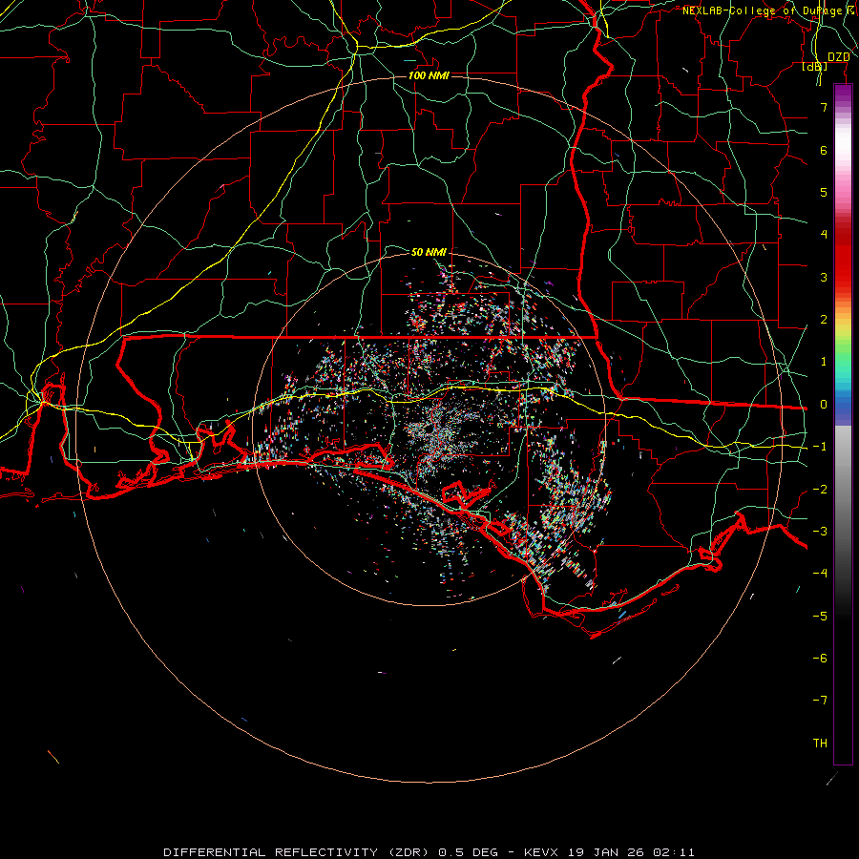Click the 3 value on color scale

click(824, 277)
